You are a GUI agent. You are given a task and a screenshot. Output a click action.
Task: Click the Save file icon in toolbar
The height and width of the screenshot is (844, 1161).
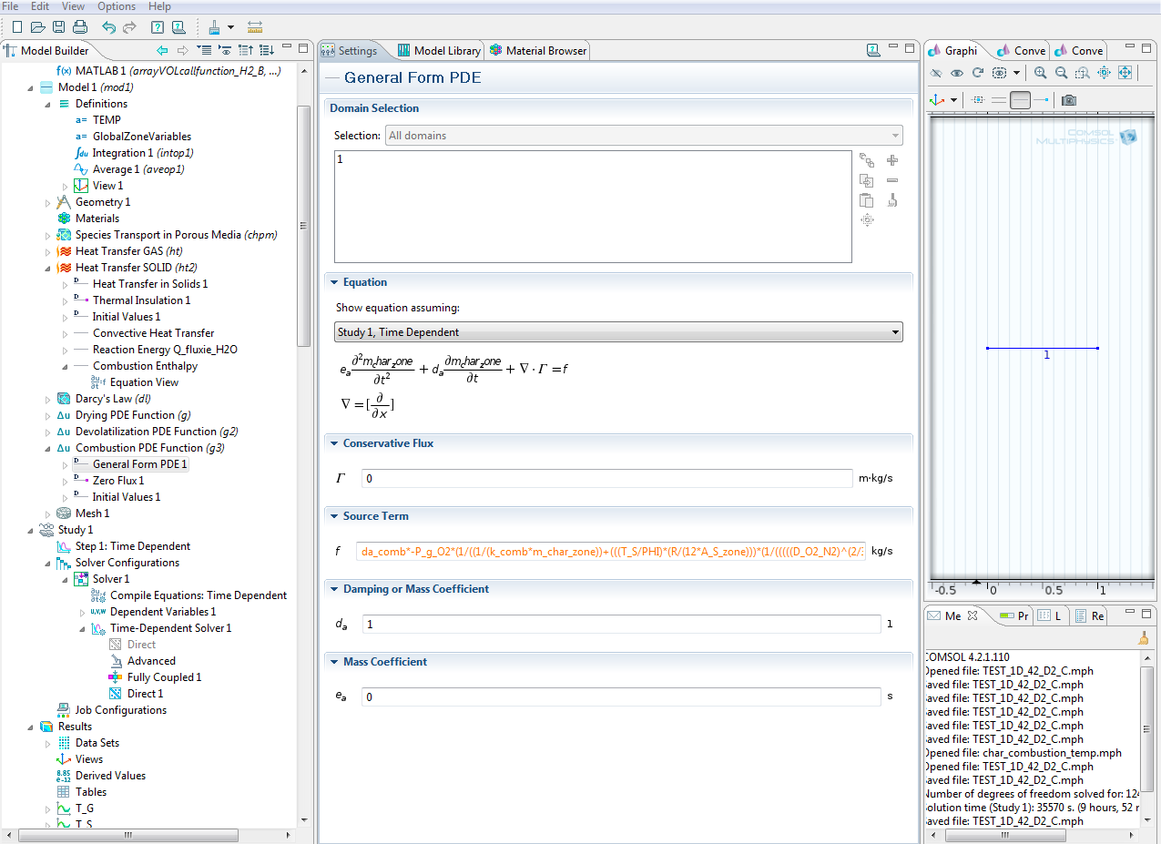click(x=59, y=27)
